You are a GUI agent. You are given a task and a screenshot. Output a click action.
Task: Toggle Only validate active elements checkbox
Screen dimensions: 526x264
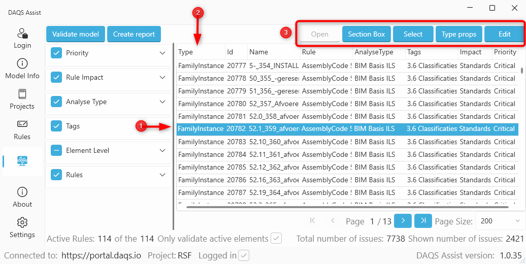pos(276,238)
